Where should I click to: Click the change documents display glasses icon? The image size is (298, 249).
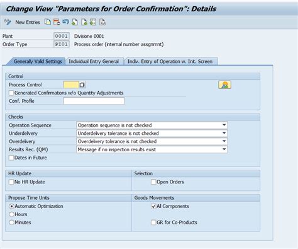point(102,22)
